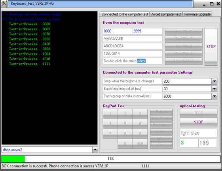Open the Avoid computer test tab
Screen dimensions: 222x171
(x=166, y=14)
